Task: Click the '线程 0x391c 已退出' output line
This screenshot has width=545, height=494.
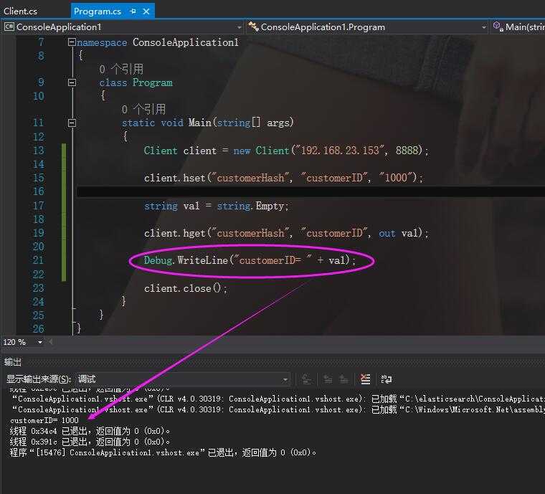Action: pos(90,442)
